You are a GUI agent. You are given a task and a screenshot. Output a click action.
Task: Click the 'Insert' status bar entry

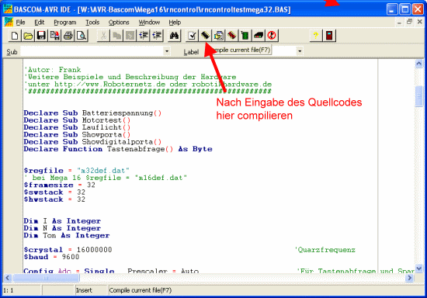pos(84,290)
